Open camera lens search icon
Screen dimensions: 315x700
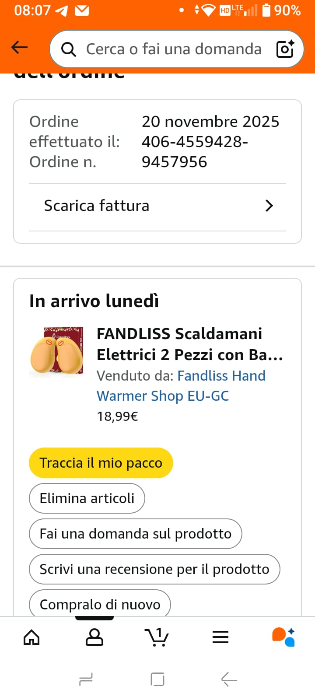285,49
